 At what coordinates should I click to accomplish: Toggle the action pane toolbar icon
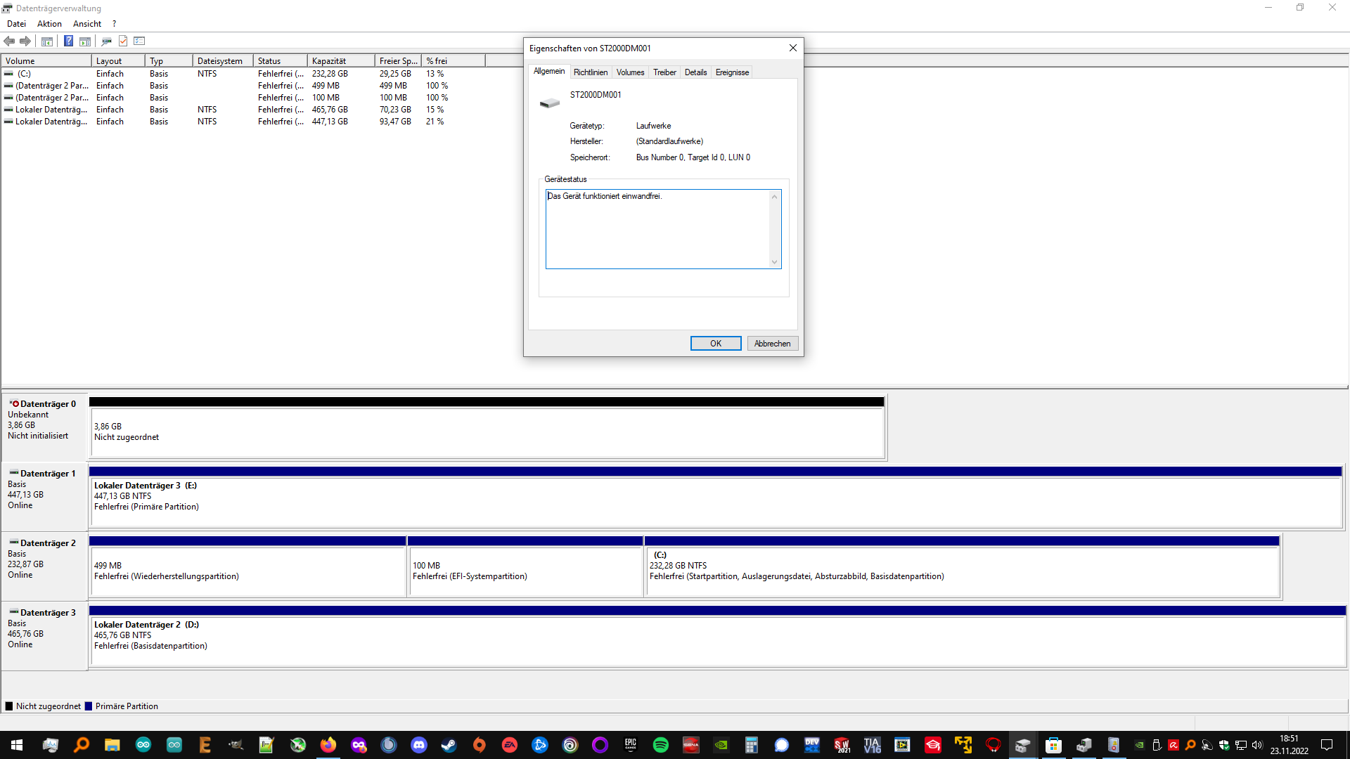pos(85,41)
